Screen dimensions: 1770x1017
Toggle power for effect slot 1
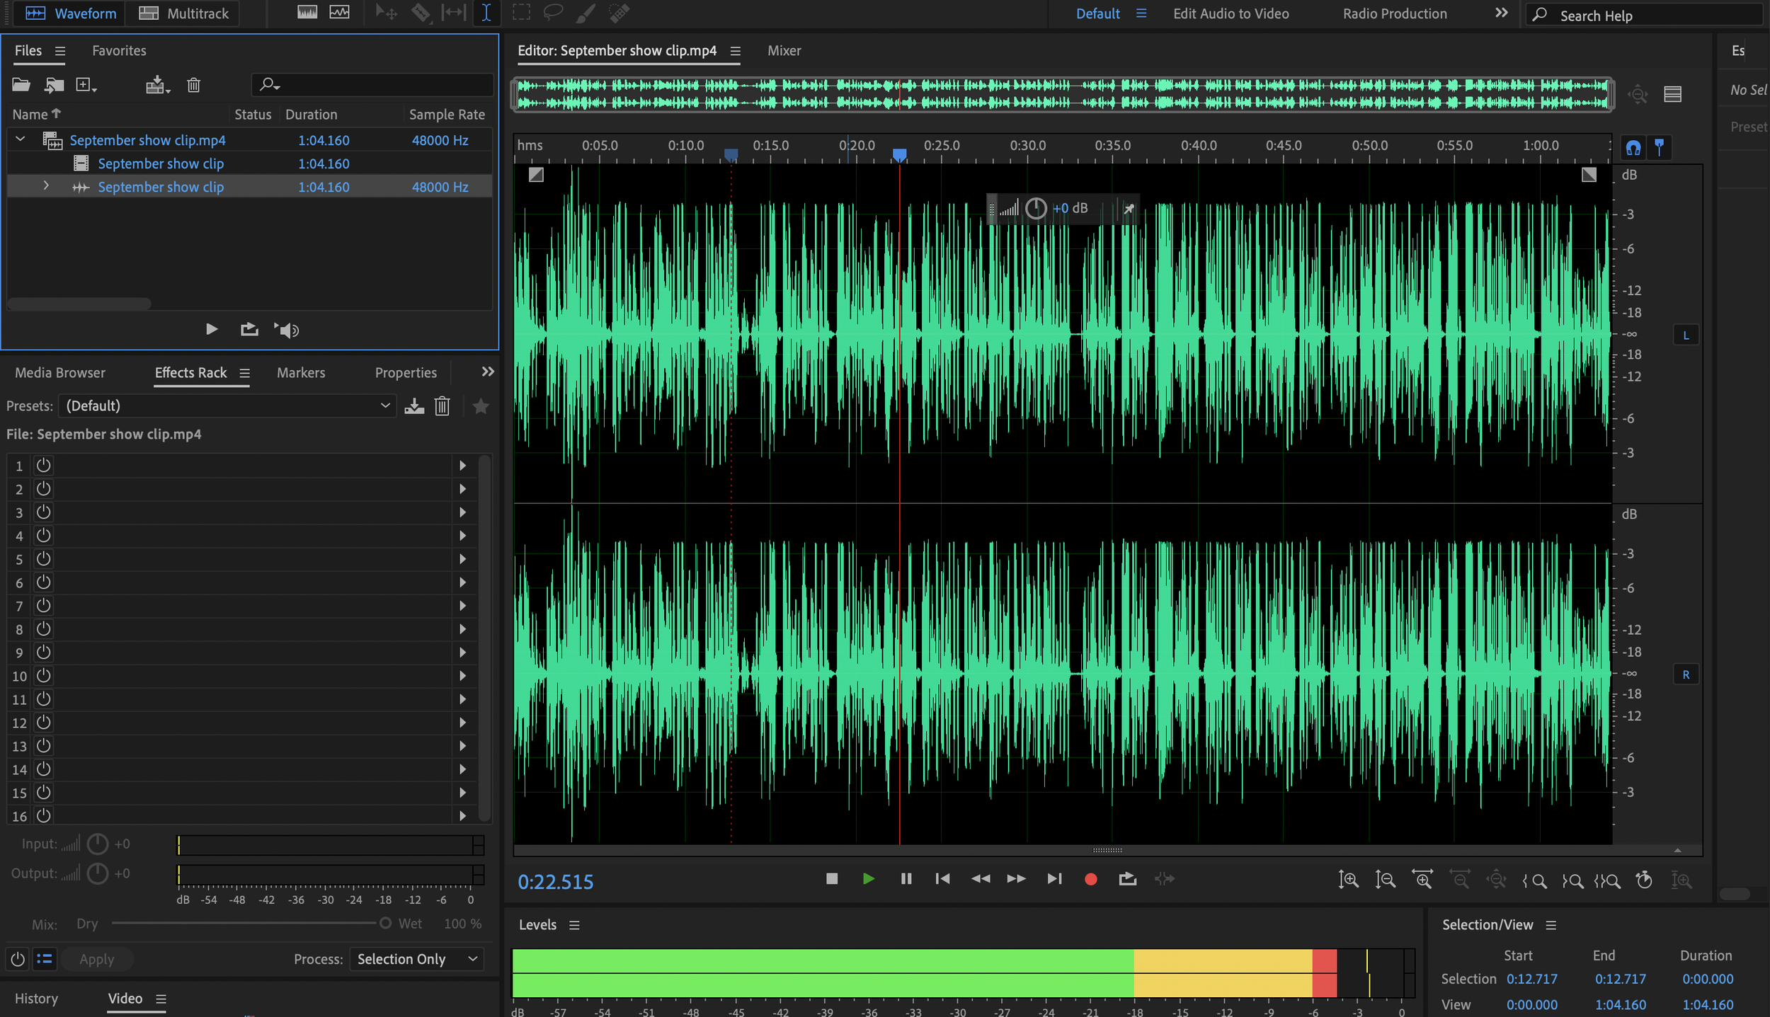click(x=44, y=466)
